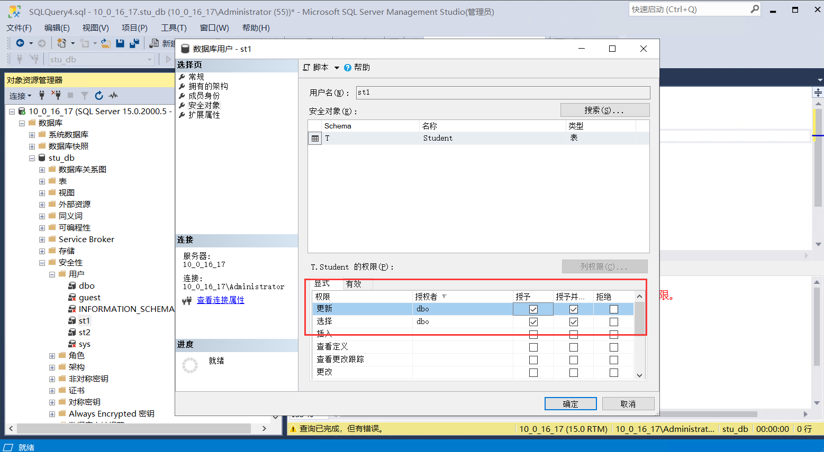Screen dimensions: 824x452
Task: Open the 工具(T) menu
Action: pos(174,27)
